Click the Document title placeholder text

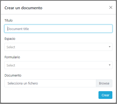pos(18,29)
